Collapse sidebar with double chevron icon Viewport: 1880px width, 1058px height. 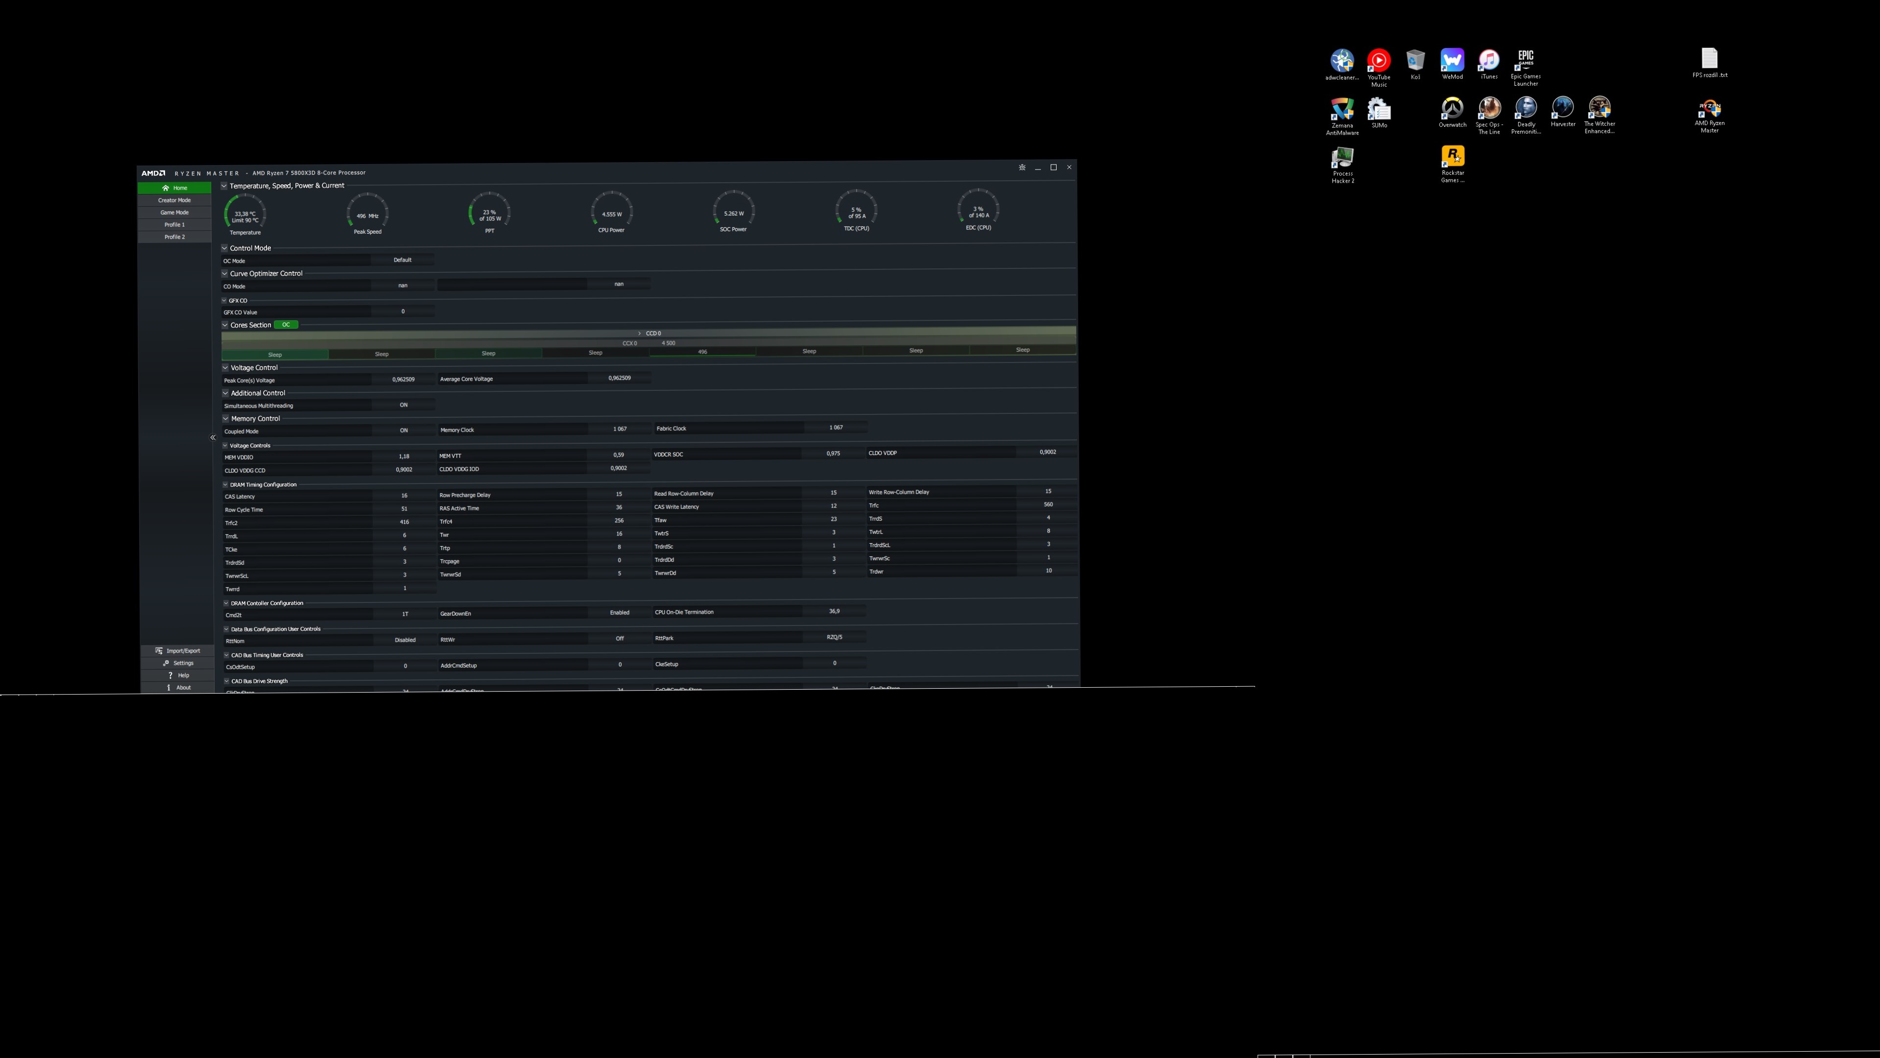[x=213, y=438]
